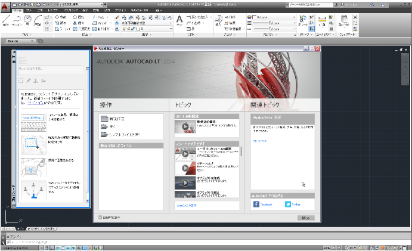Choose the Mirror (鏡像) modify tool
The height and width of the screenshot is (251, 412).
click(79, 23)
